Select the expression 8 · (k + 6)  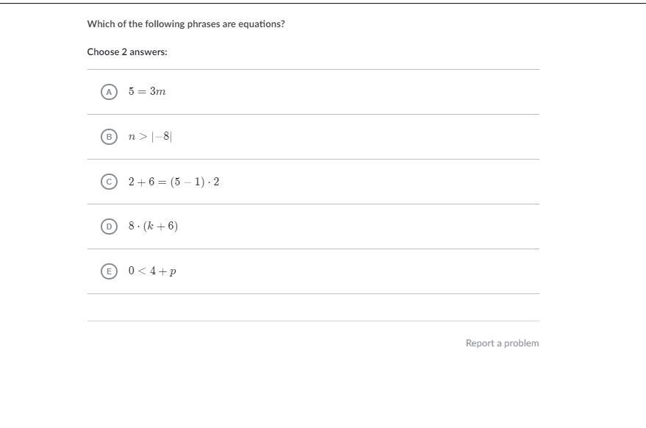coord(153,227)
